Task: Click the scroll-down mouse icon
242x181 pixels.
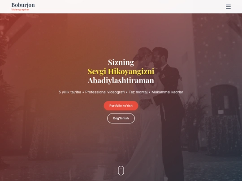Action: (x=121, y=171)
